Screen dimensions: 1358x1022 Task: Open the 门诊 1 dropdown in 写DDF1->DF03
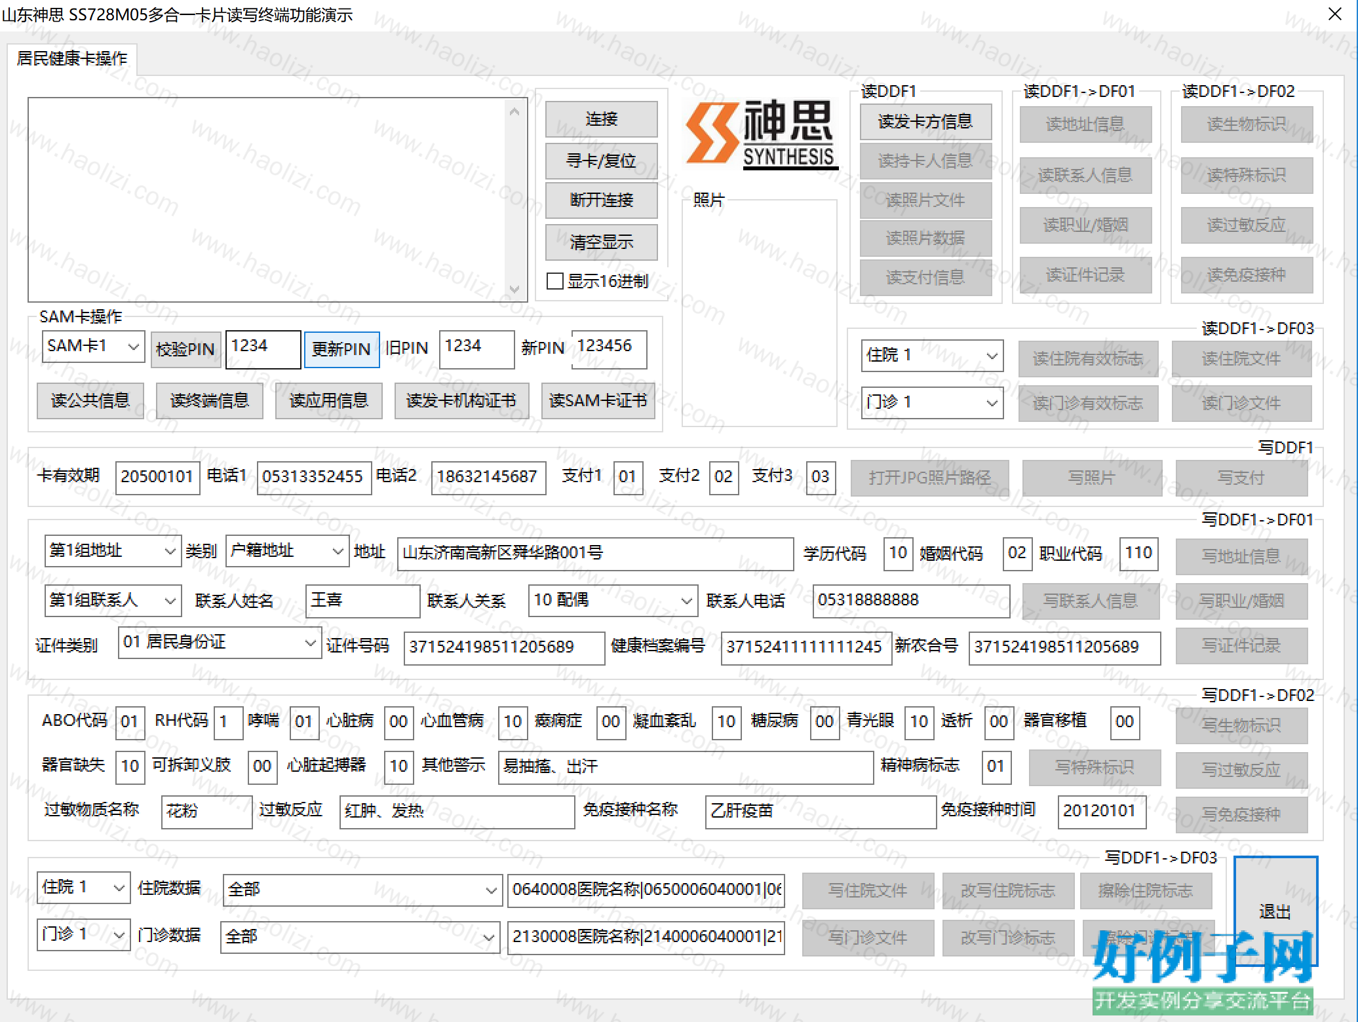pyautogui.click(x=83, y=935)
